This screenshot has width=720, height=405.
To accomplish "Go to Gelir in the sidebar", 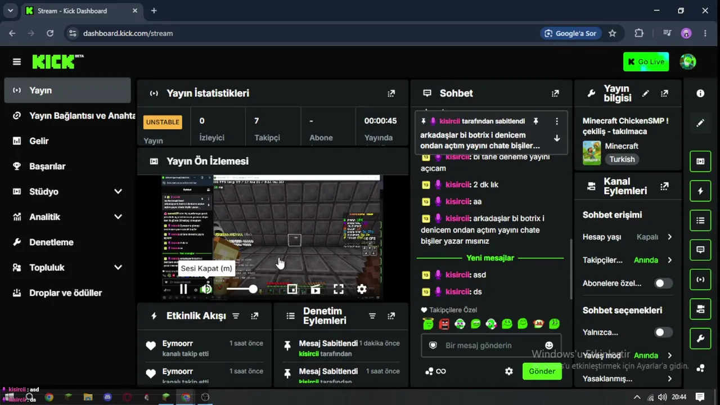I will pyautogui.click(x=67, y=141).
